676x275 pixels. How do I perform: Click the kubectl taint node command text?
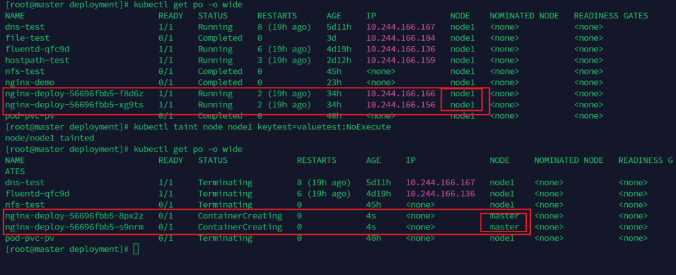(264, 127)
